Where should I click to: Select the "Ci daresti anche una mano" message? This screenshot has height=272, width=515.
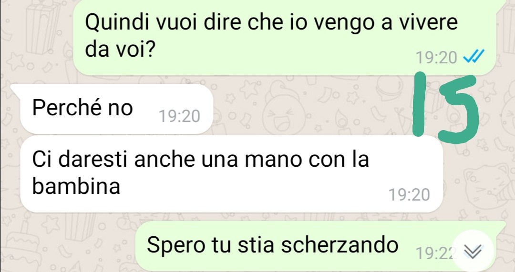pos(232,174)
